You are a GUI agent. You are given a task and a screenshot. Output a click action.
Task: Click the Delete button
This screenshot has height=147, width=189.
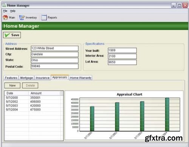tap(30, 85)
